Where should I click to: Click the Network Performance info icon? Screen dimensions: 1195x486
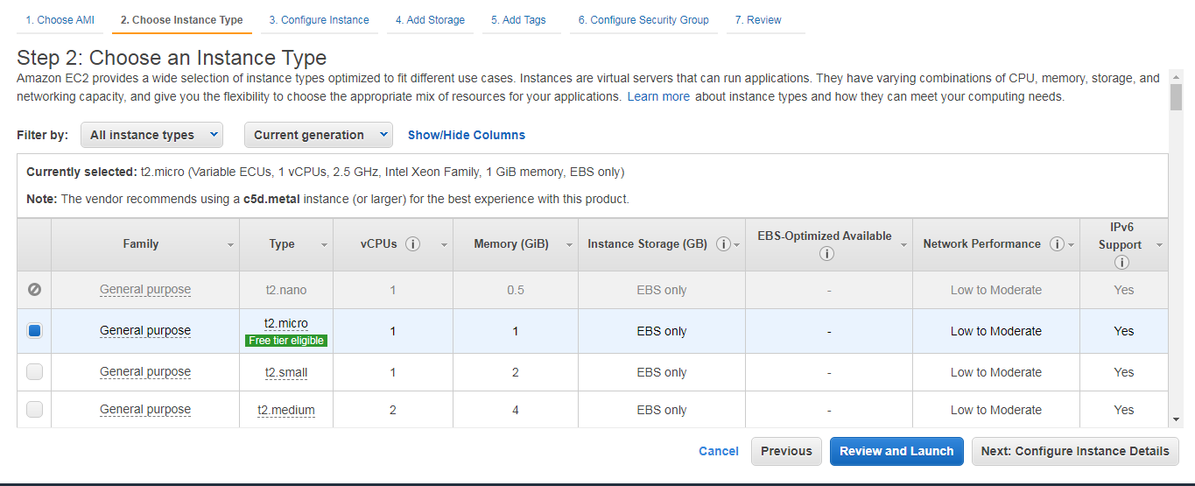1057,244
